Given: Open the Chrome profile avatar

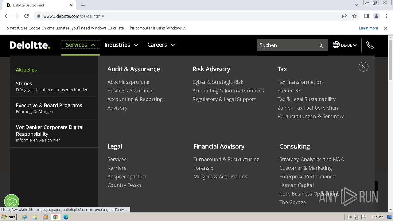Looking at the screenshot, I should [376, 16].
